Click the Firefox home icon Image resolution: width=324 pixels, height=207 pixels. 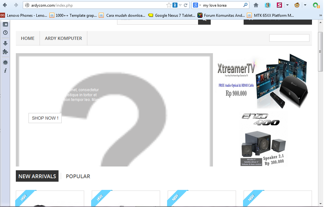pos(256,5)
